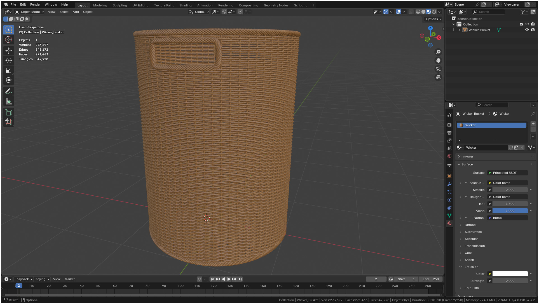Open the Global transform orientation dropdown

click(199, 12)
